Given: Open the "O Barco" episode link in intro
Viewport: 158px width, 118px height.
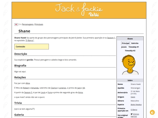Looking at the screenshot, I should coord(30,40).
